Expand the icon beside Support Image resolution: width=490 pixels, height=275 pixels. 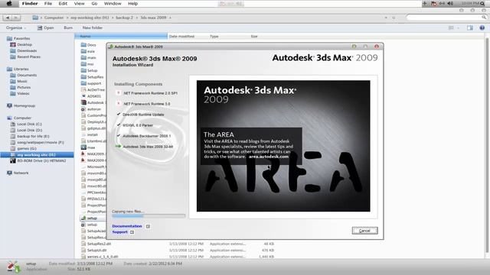click(x=132, y=232)
